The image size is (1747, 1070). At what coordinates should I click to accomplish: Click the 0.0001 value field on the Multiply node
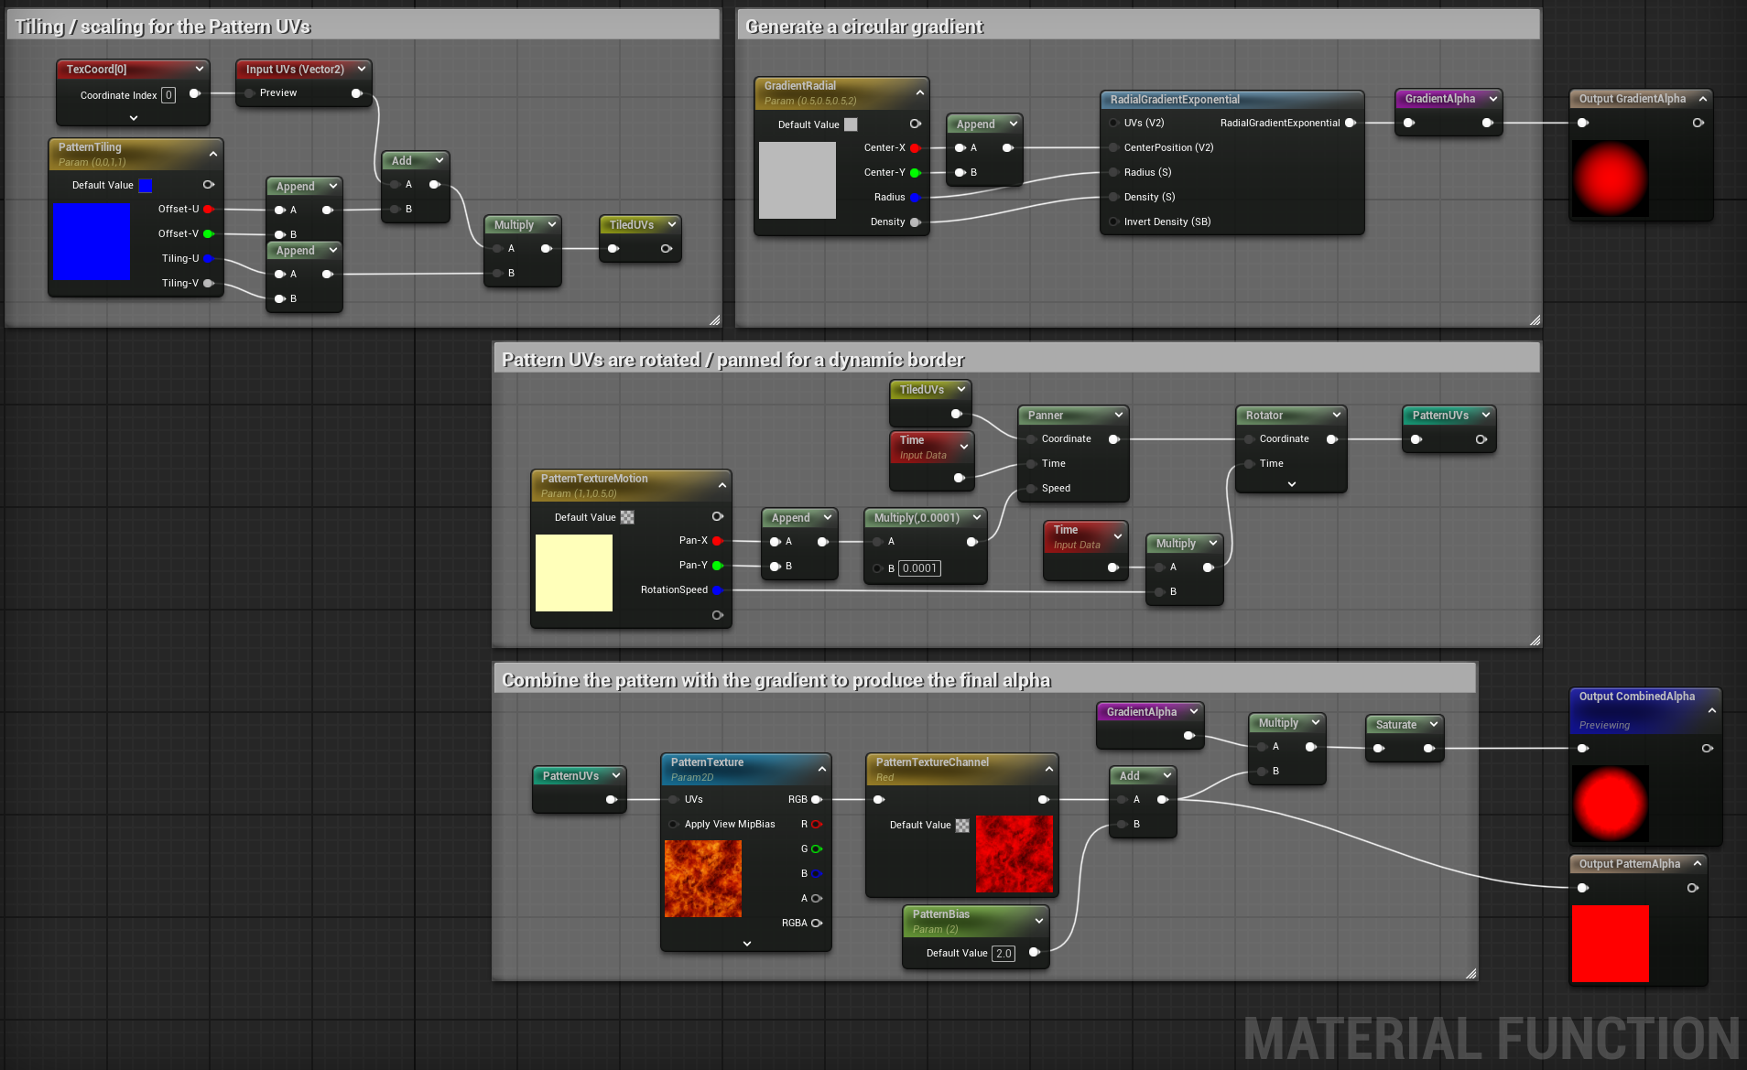[920, 567]
